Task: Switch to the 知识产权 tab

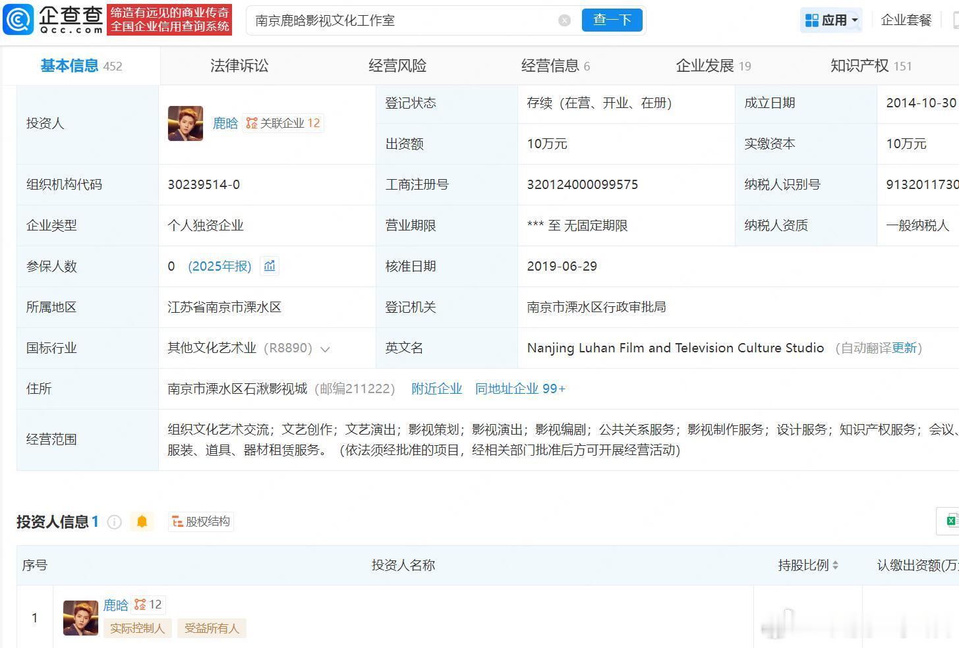Action: click(x=871, y=66)
